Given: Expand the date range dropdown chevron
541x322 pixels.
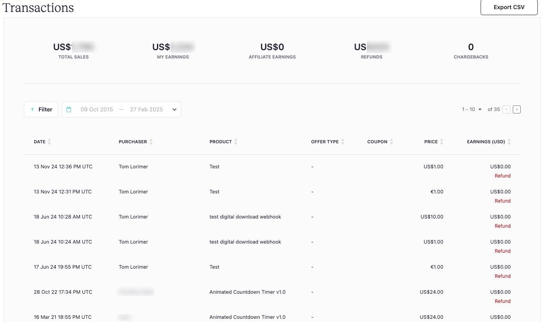Looking at the screenshot, I should pos(174,109).
